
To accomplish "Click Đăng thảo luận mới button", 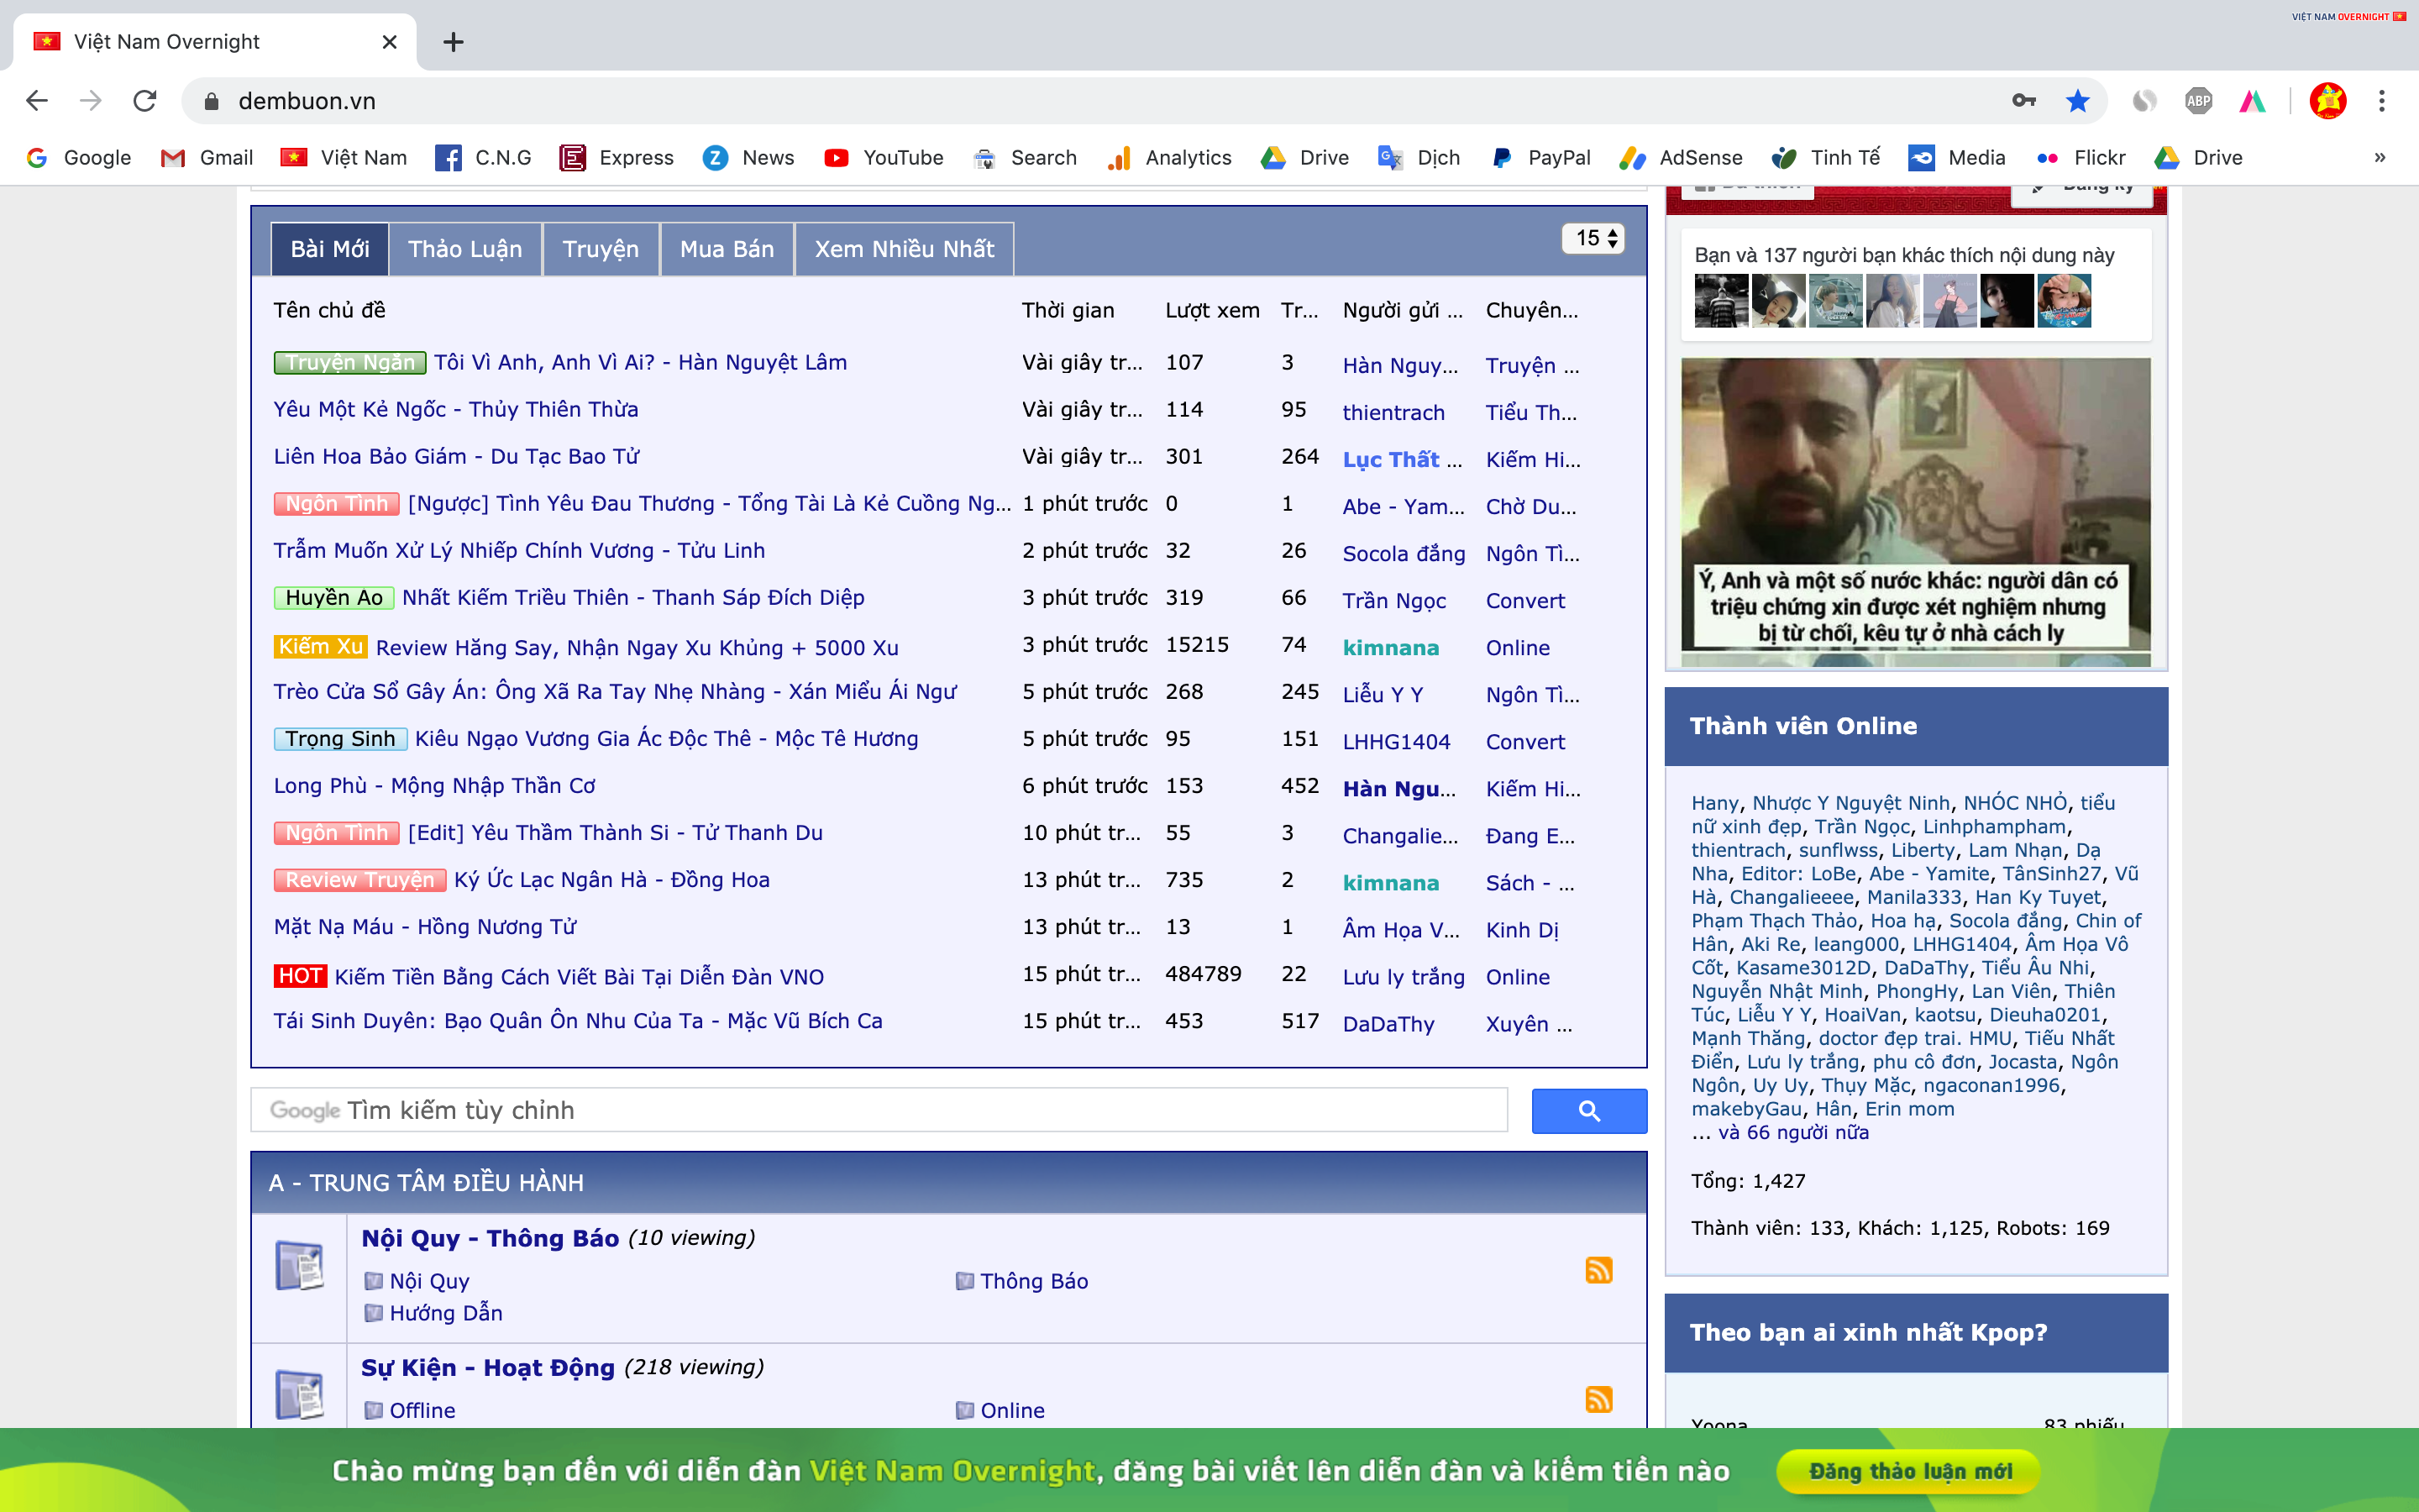I will click(x=1909, y=1471).
